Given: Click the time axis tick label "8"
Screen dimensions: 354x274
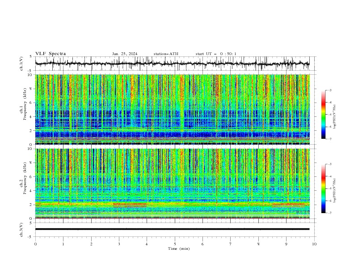Looking at the screenshot, I should 258,244.
